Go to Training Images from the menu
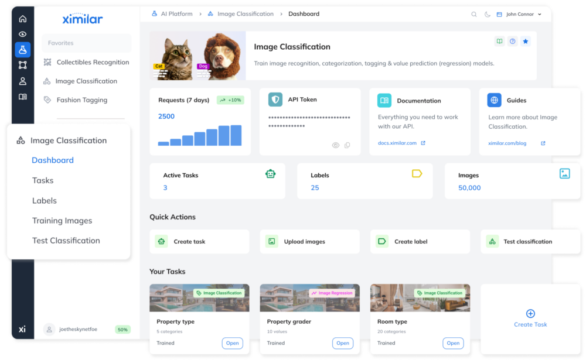Viewport: 586px width, 363px height. click(62, 221)
